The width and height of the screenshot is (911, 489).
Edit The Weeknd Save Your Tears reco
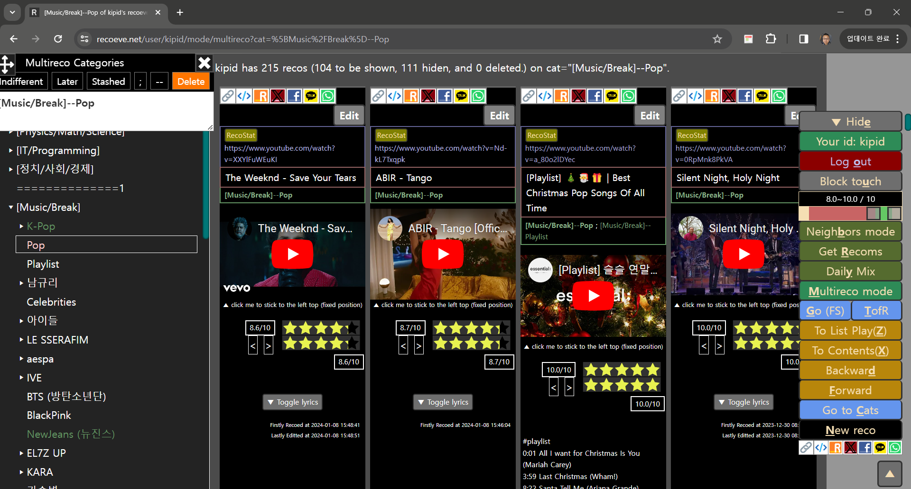[349, 116]
